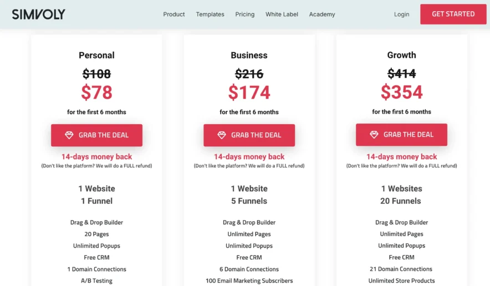
Task: Click diamond icon in Business Grab the Deal button
Action: (222, 135)
